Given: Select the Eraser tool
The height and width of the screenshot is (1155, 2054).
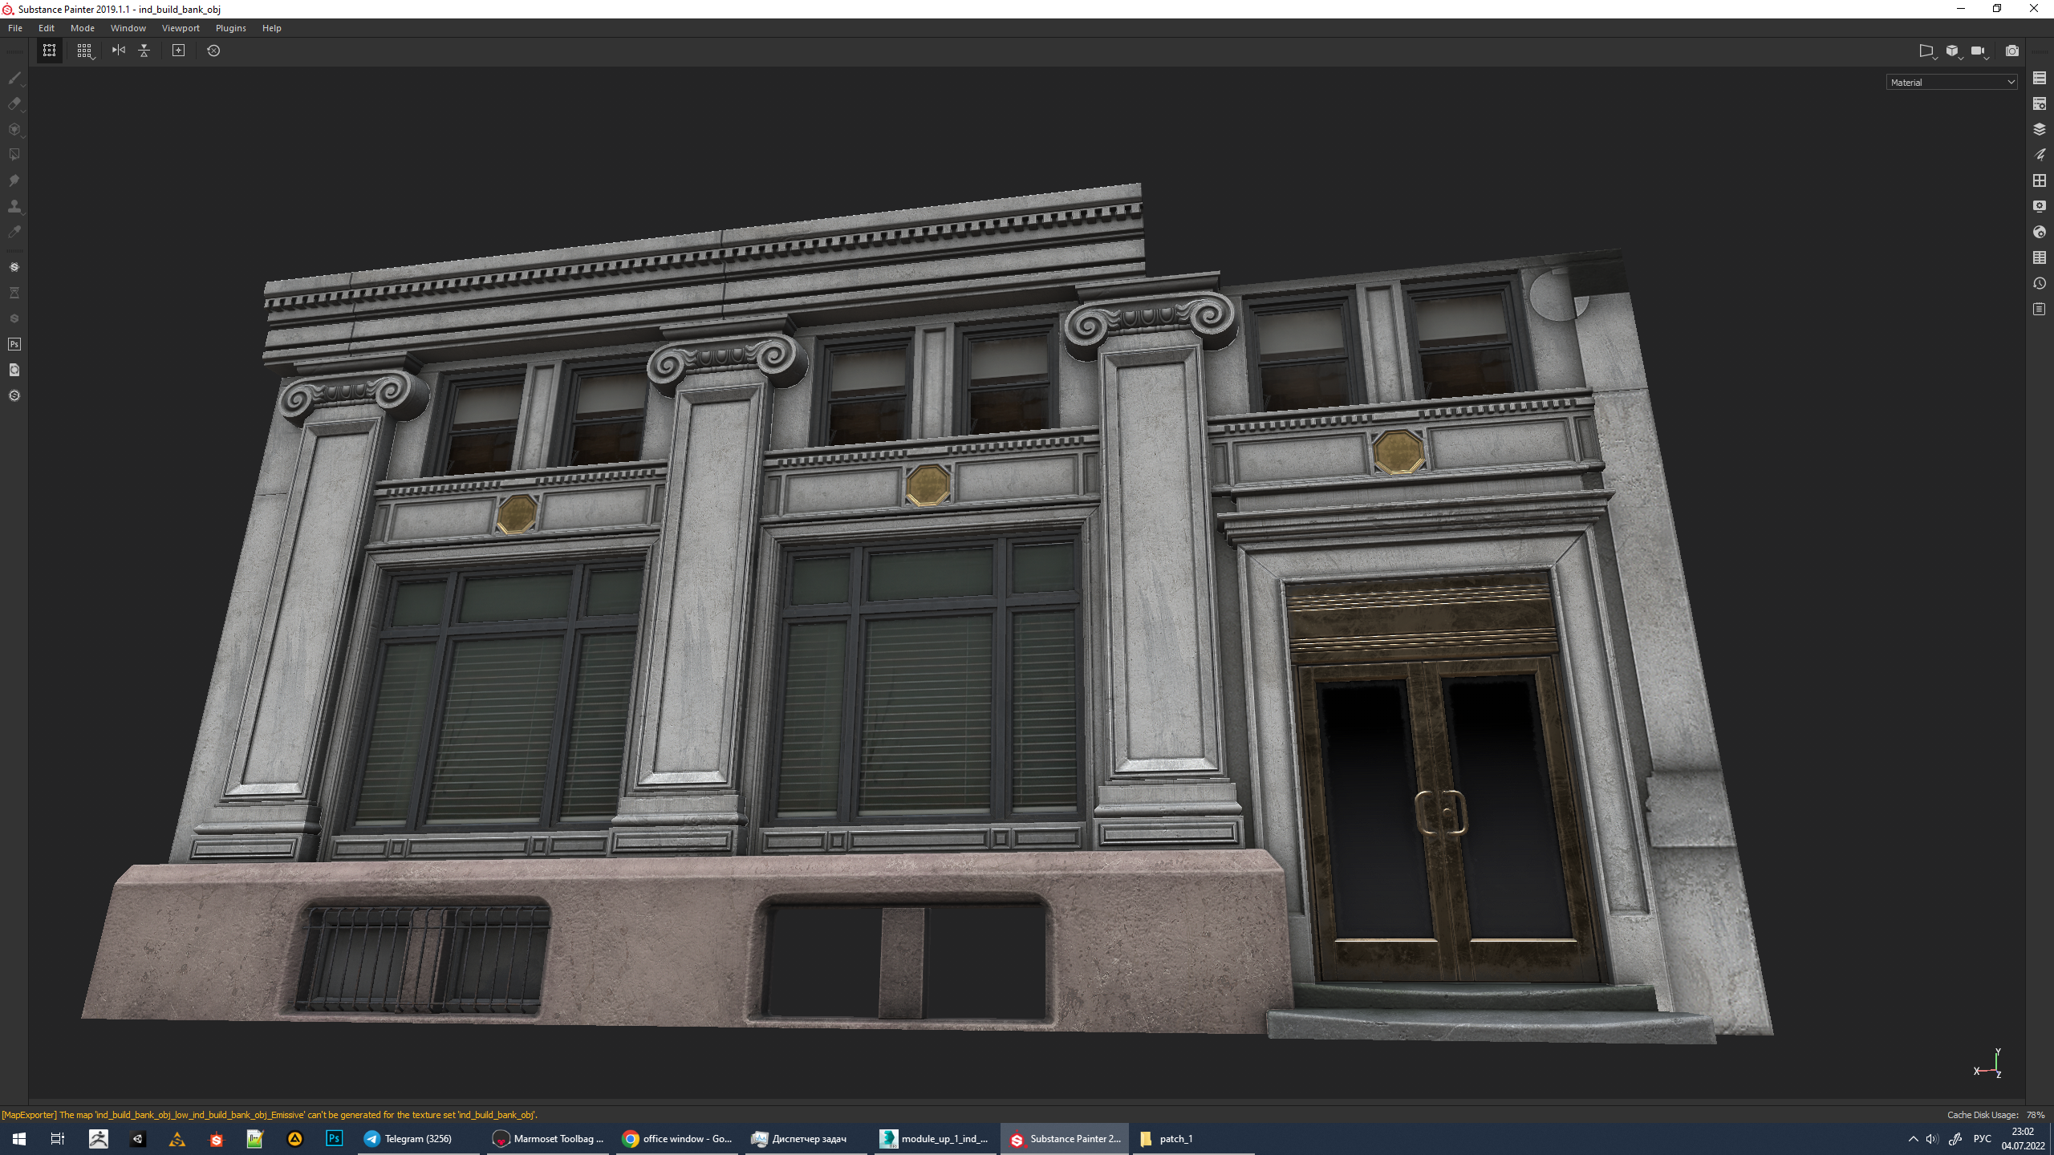Looking at the screenshot, I should pos(14,103).
